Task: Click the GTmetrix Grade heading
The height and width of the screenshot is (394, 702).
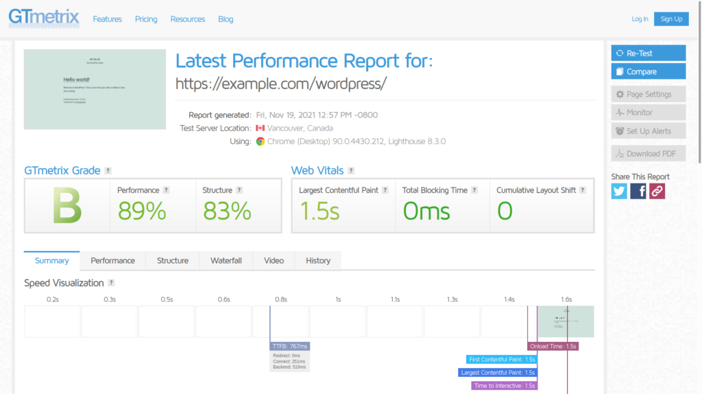Action: pos(62,170)
